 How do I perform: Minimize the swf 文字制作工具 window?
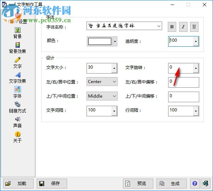coord(172,5)
